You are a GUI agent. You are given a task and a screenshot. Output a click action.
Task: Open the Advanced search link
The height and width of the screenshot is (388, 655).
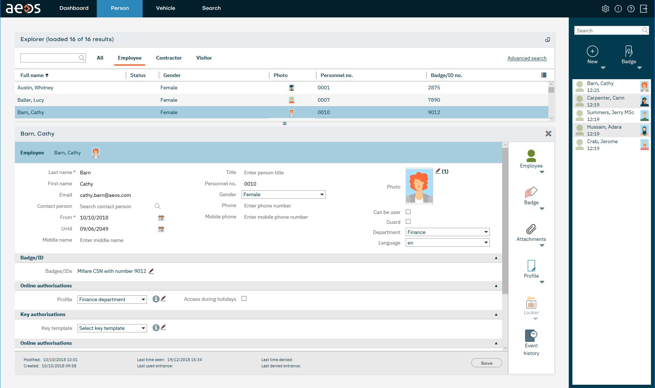pos(527,58)
